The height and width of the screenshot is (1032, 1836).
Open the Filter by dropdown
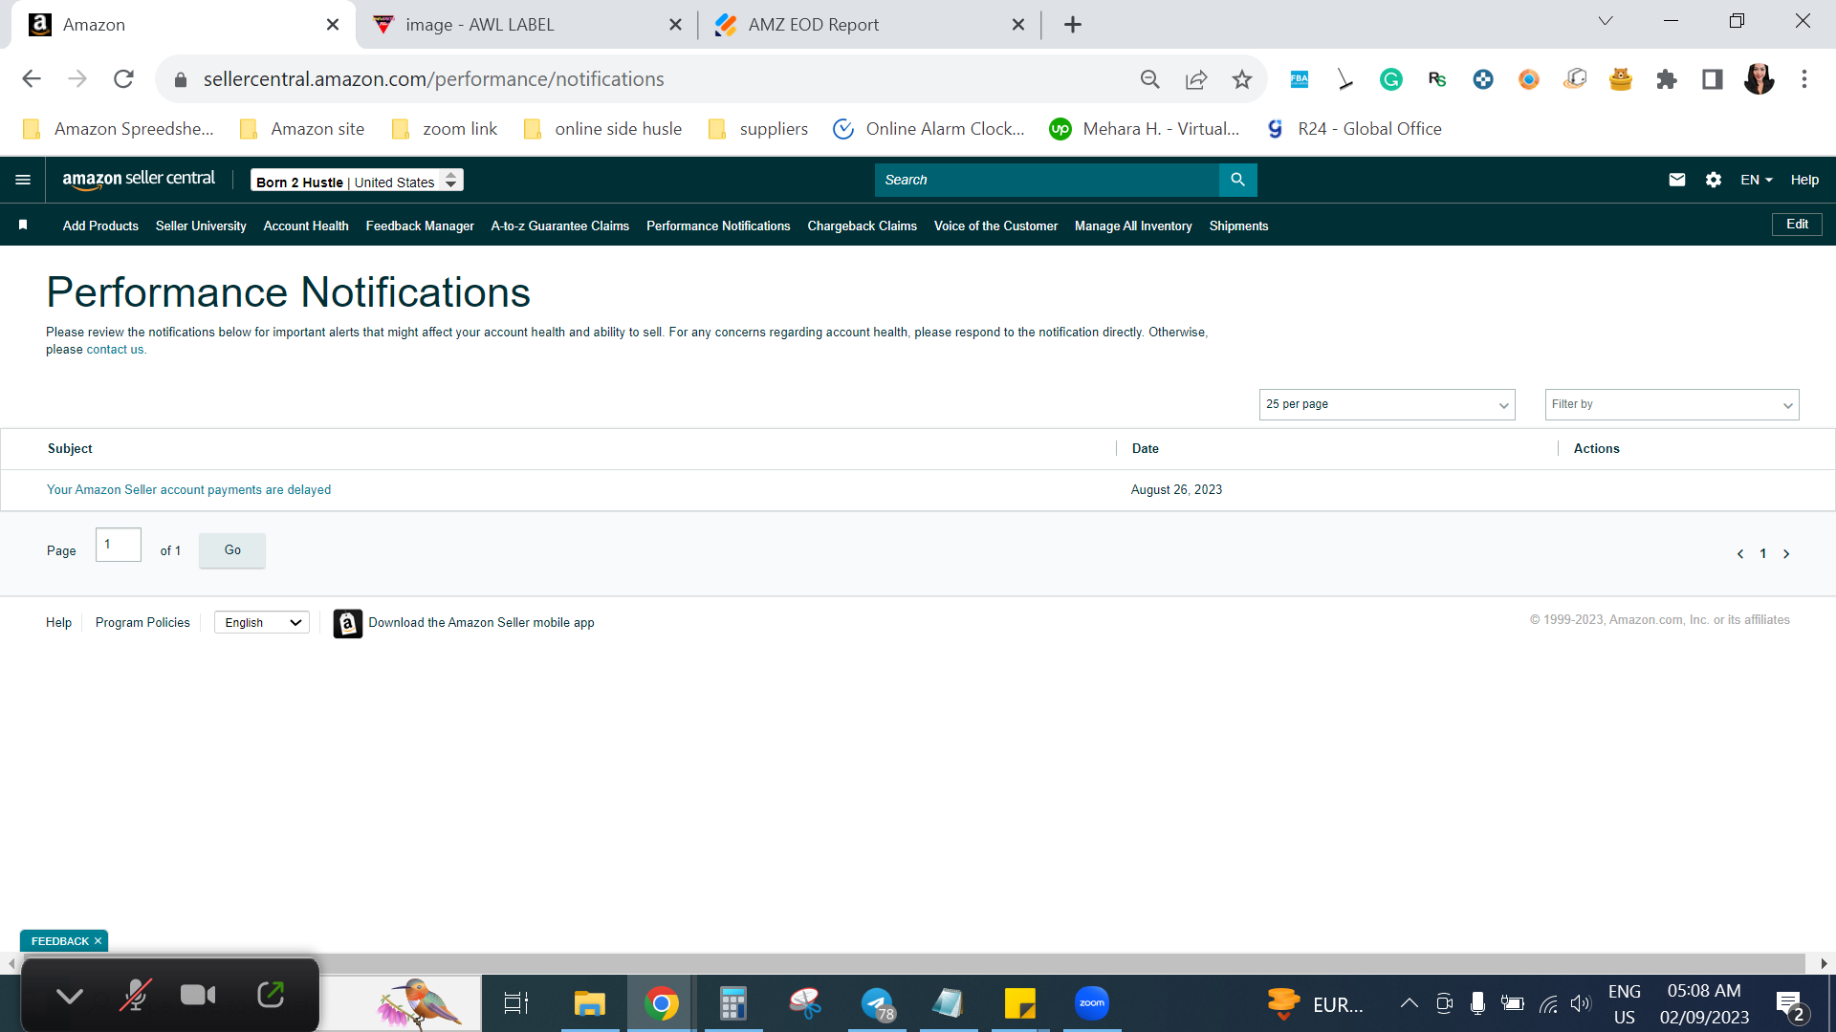(x=1672, y=404)
